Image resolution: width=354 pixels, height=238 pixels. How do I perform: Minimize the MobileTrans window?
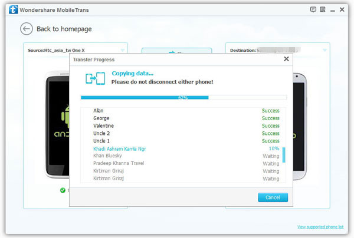333,10
